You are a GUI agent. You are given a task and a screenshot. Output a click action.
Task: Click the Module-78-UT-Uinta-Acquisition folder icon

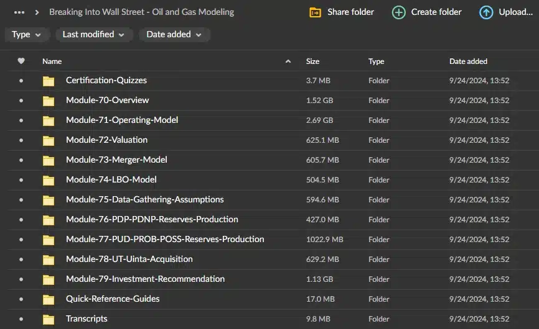coord(49,259)
